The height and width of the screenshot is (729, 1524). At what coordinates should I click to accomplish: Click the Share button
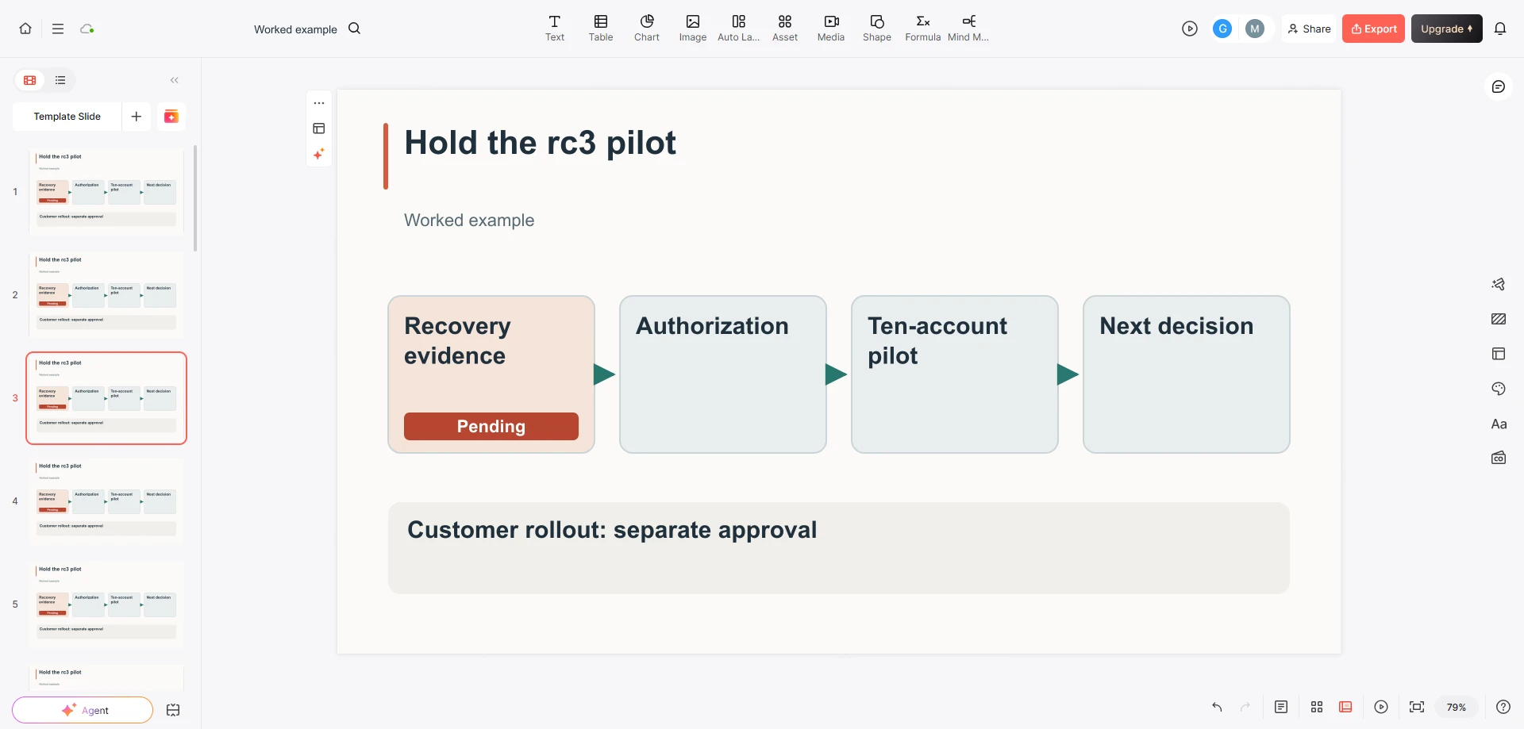tap(1309, 29)
